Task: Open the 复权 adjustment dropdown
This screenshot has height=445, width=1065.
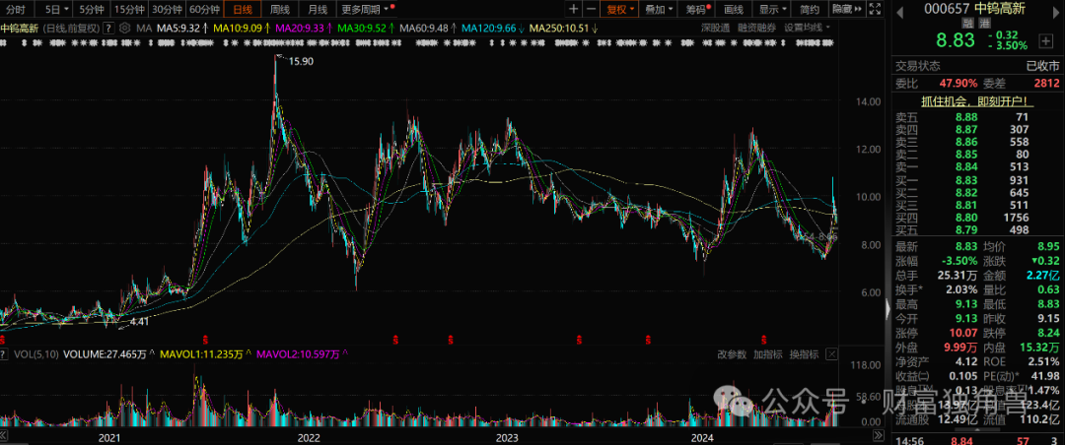Action: click(x=620, y=10)
